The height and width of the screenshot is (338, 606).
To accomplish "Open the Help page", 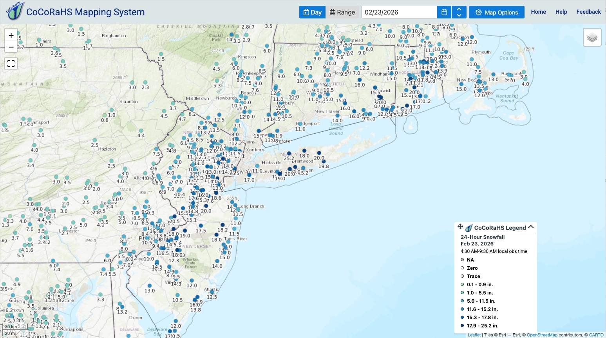I will pos(561,12).
